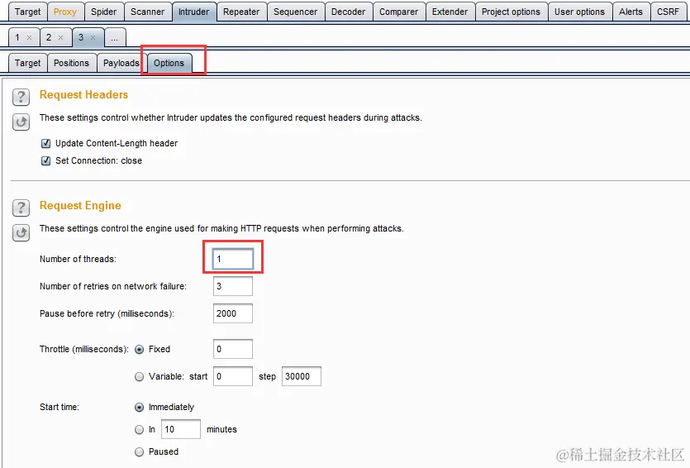Viewport: 690px width, 468px height.
Task: Open new attack tab with ellipsis
Action: click(x=114, y=37)
